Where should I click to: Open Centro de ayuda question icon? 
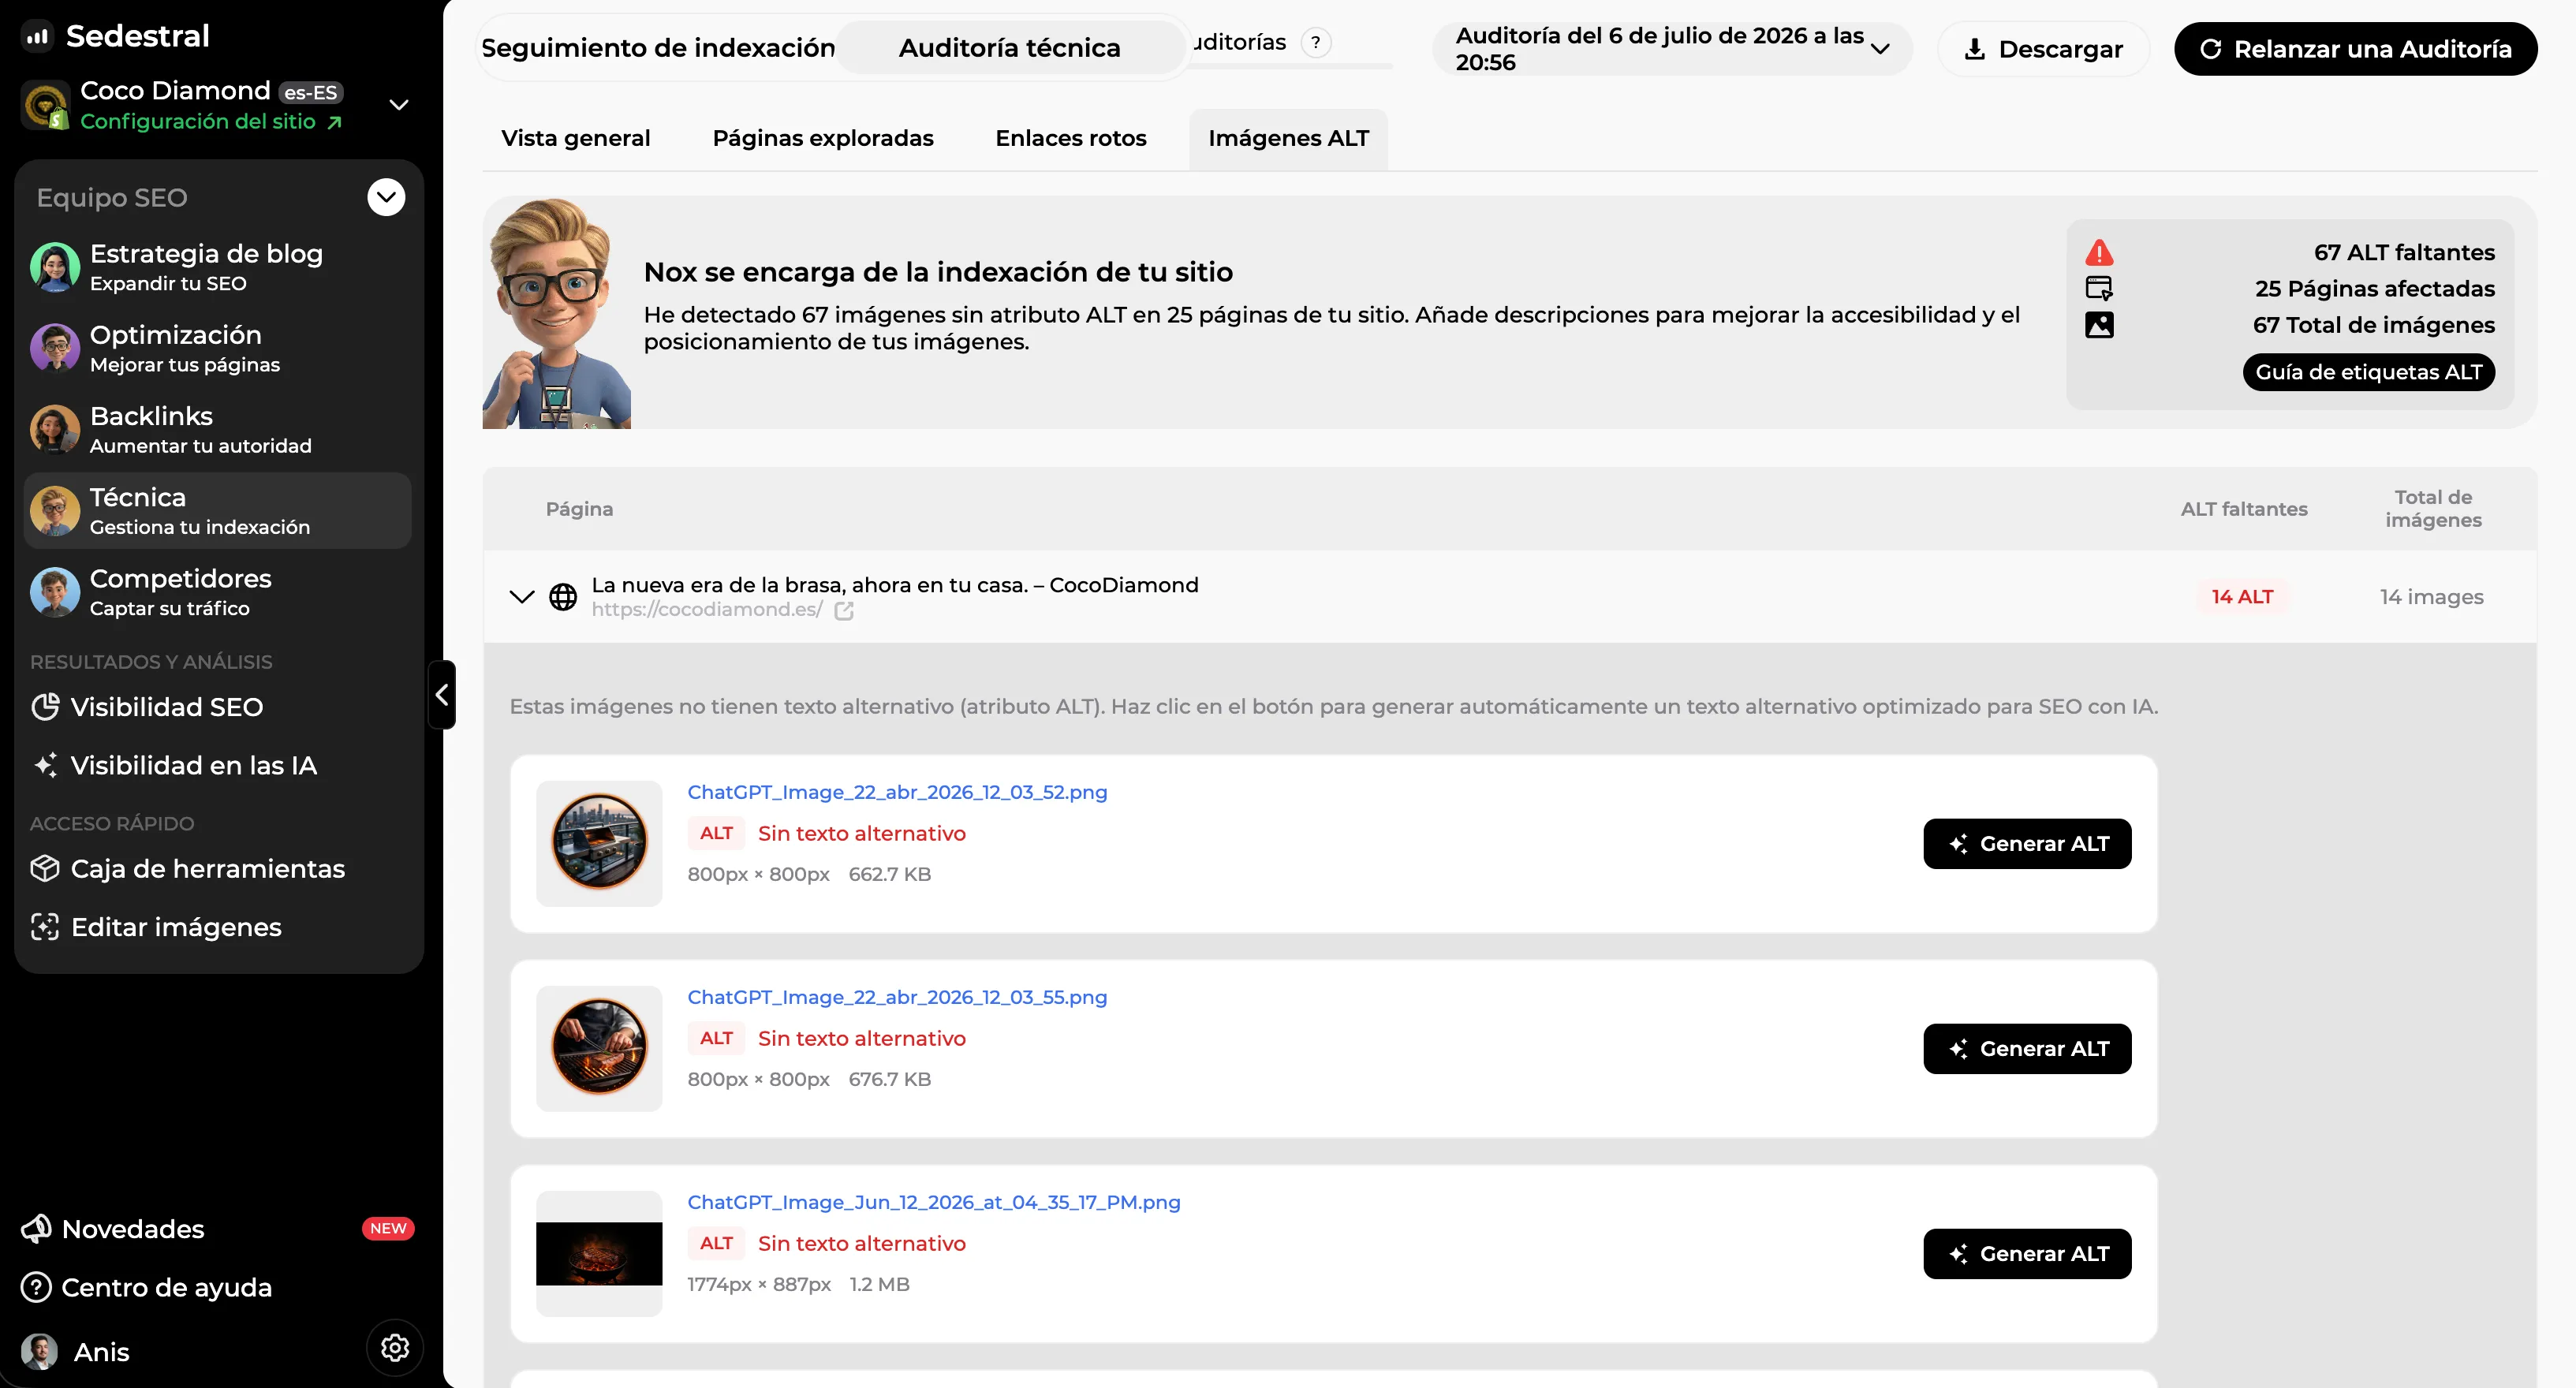point(37,1287)
